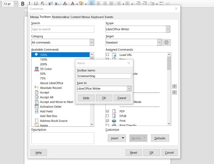Switch to the Events tab
Screen dimensions: 214x164
(109, 17)
